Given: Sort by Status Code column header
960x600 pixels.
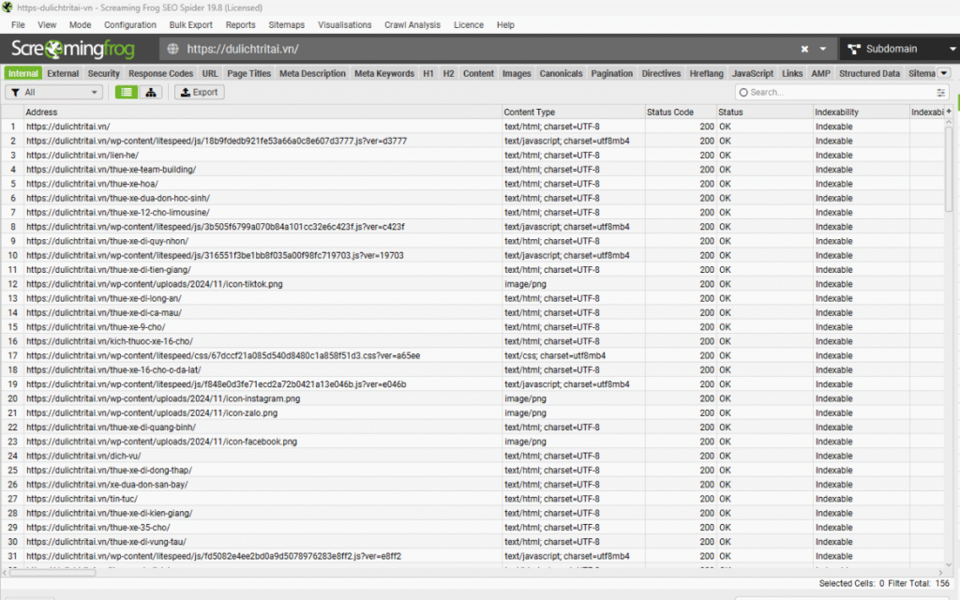Looking at the screenshot, I should [x=670, y=112].
